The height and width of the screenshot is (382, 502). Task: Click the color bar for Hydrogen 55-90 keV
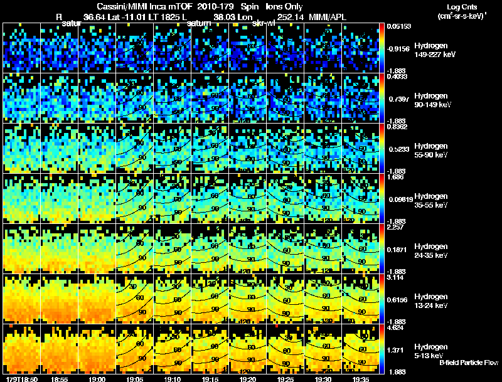382,148
